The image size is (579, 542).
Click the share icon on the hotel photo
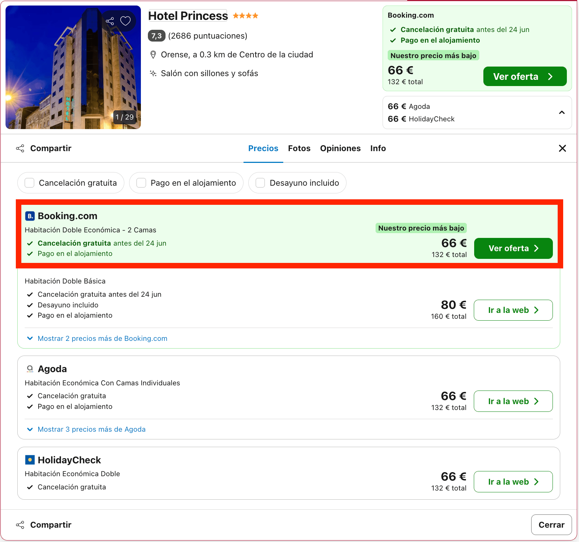[110, 21]
